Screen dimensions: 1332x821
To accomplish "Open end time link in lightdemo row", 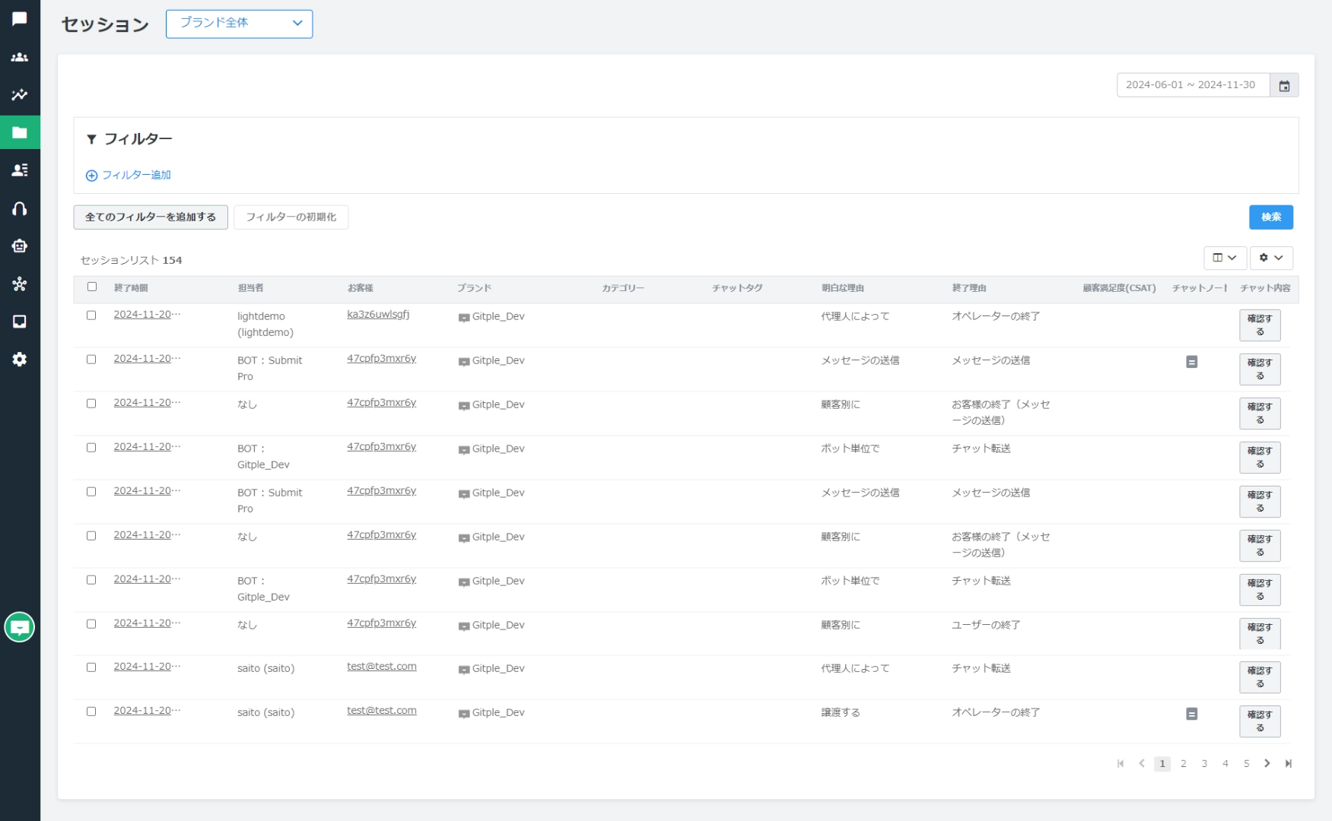I will click(147, 314).
